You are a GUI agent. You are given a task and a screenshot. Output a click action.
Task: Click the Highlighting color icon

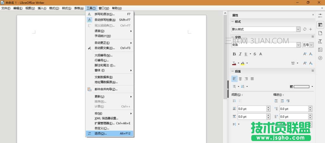coord(243,63)
